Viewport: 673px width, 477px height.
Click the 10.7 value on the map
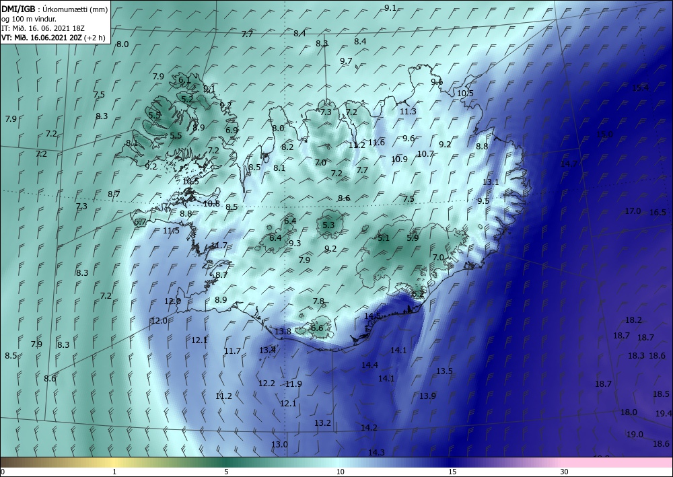tap(425, 153)
